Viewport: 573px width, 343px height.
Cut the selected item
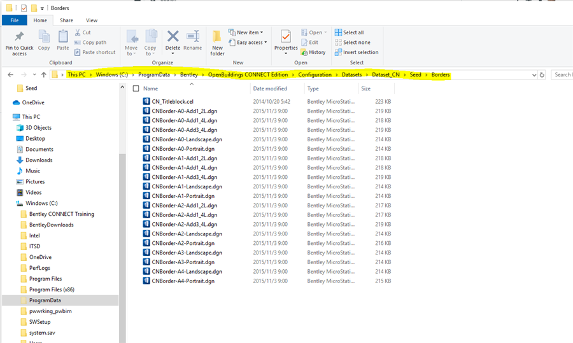point(83,32)
